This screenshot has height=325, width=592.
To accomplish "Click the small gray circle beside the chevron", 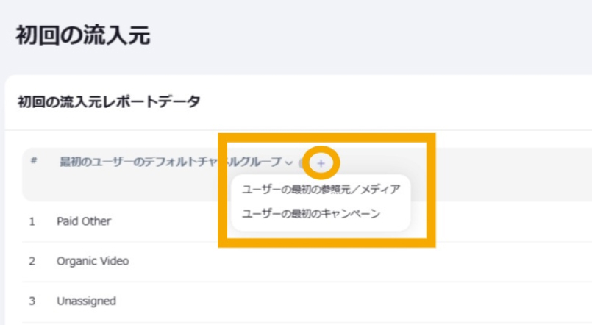I will click(x=302, y=163).
